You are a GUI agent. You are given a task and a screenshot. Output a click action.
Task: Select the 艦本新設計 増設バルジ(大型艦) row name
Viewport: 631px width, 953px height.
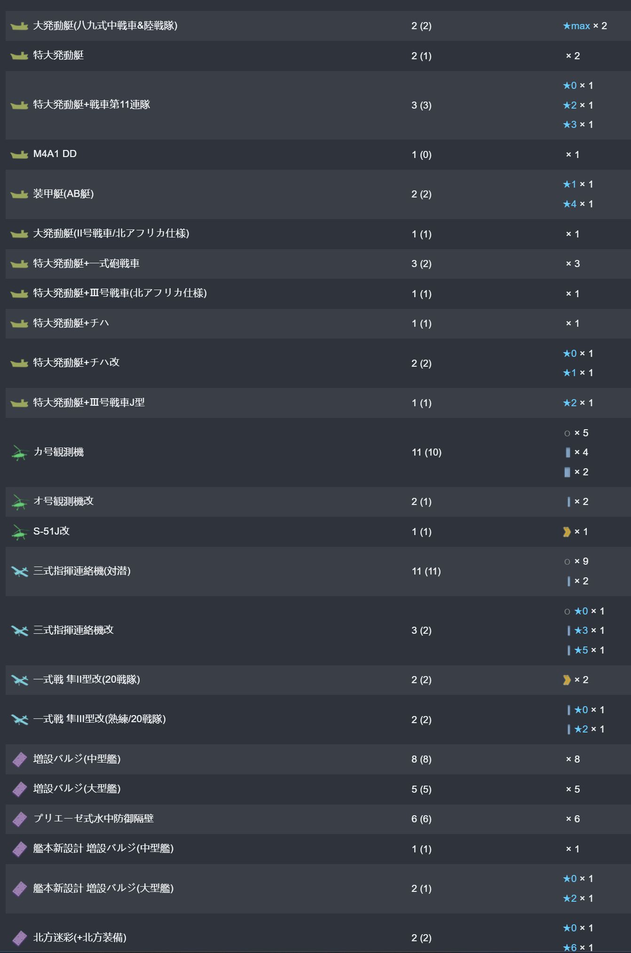(x=103, y=888)
